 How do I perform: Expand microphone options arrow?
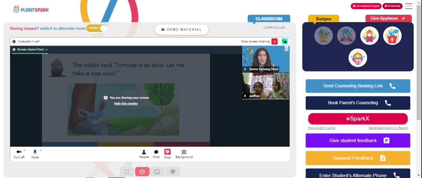(x=41, y=150)
